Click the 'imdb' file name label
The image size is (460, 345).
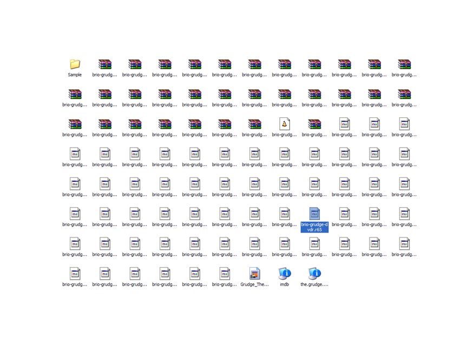point(284,284)
